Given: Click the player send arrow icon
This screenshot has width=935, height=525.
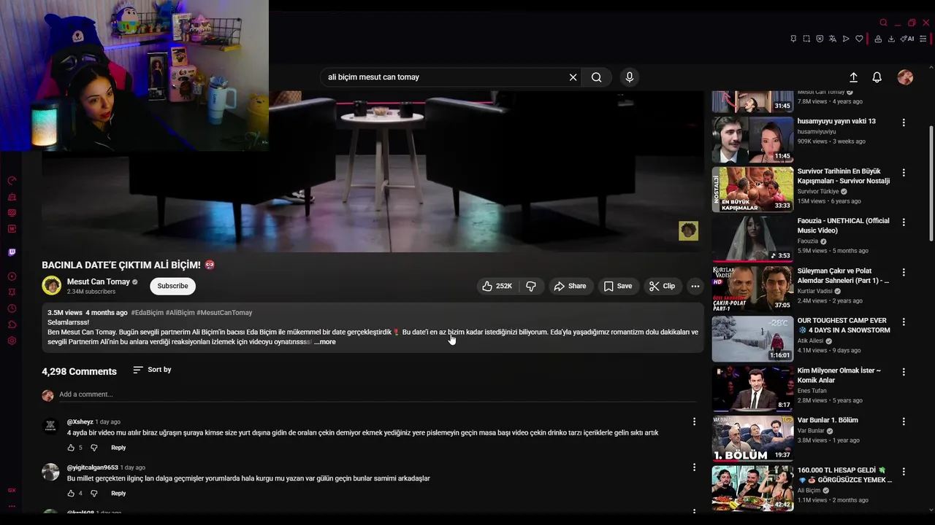Looking at the screenshot, I should coord(846,39).
